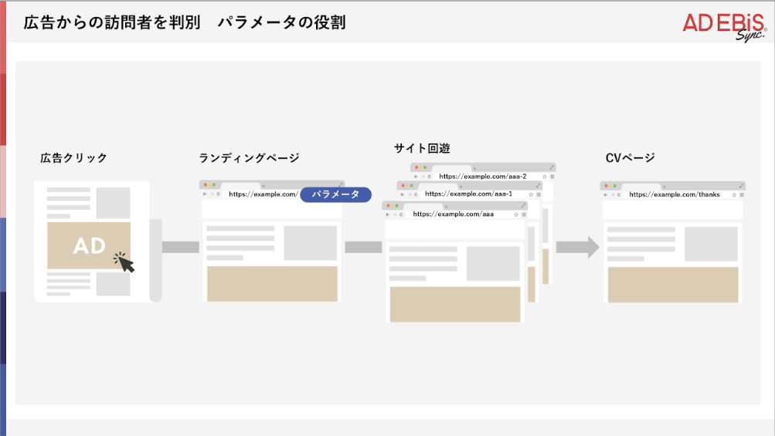775x436 pixels.
Task: Click the bookmark star in the CV page browser
Action: [733, 194]
